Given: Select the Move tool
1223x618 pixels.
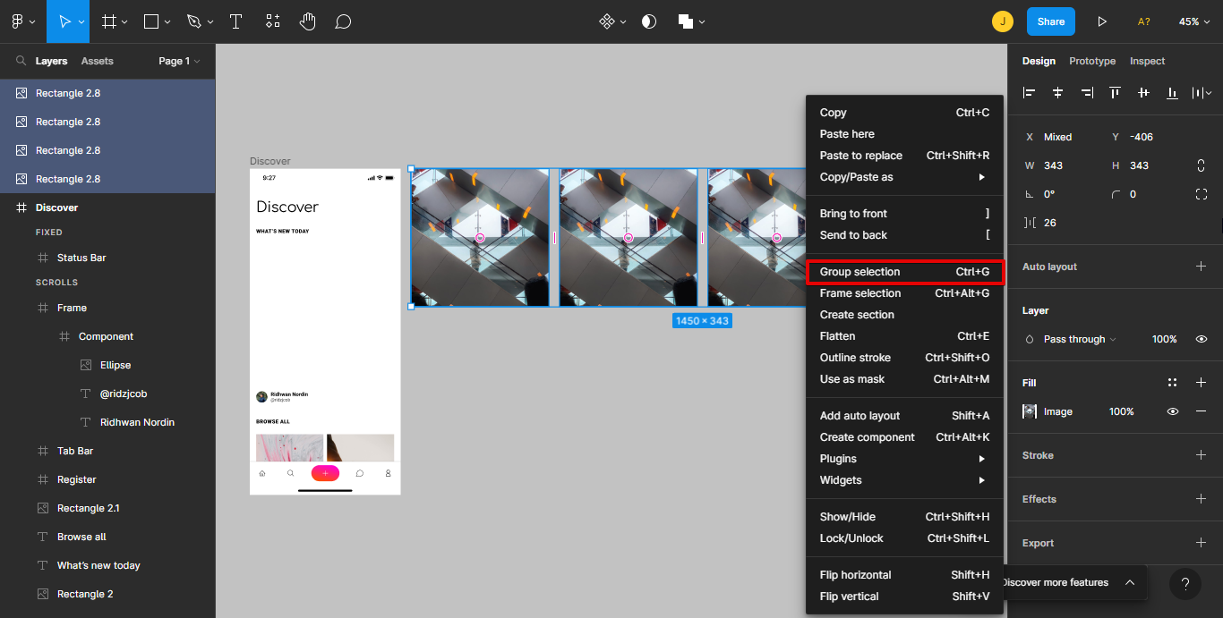Looking at the screenshot, I should pos(64,21).
